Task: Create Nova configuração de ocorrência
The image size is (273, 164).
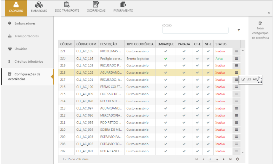Action: point(260,30)
